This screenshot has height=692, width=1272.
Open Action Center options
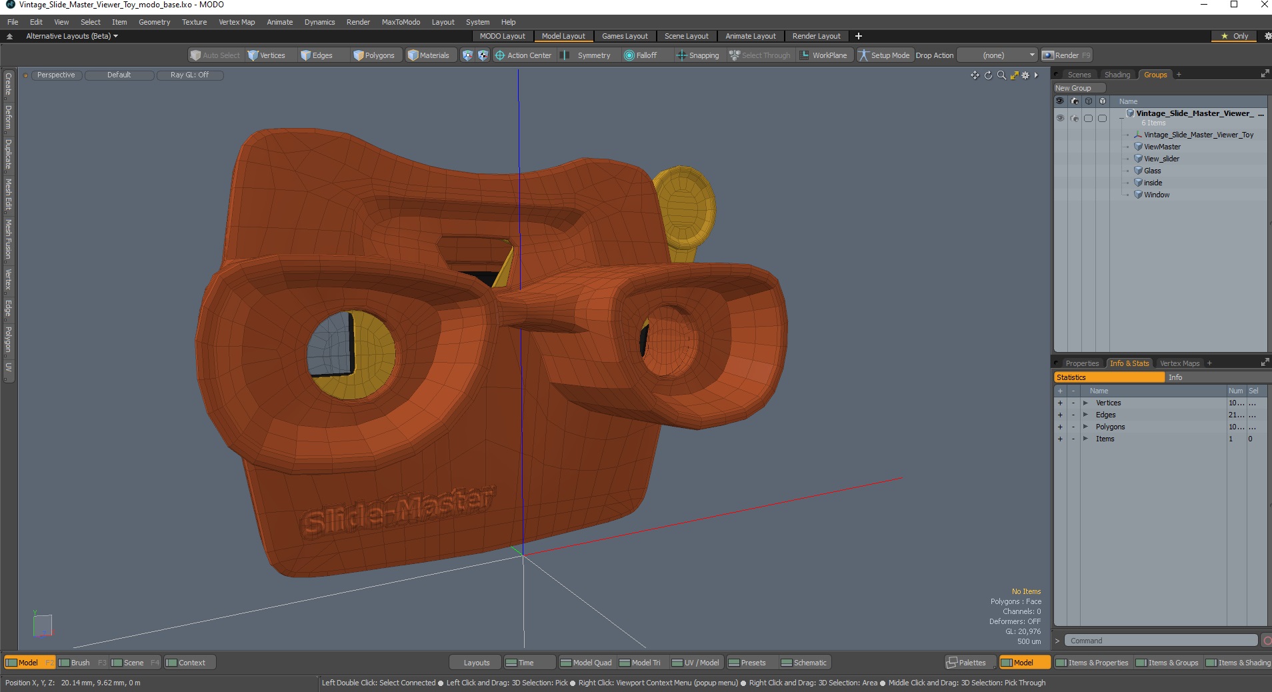point(523,55)
